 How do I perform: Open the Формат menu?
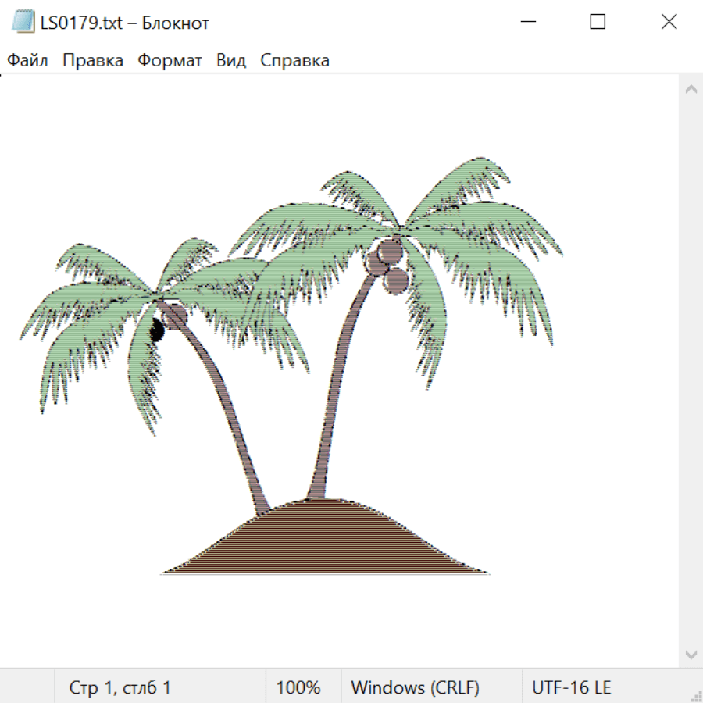click(x=170, y=61)
